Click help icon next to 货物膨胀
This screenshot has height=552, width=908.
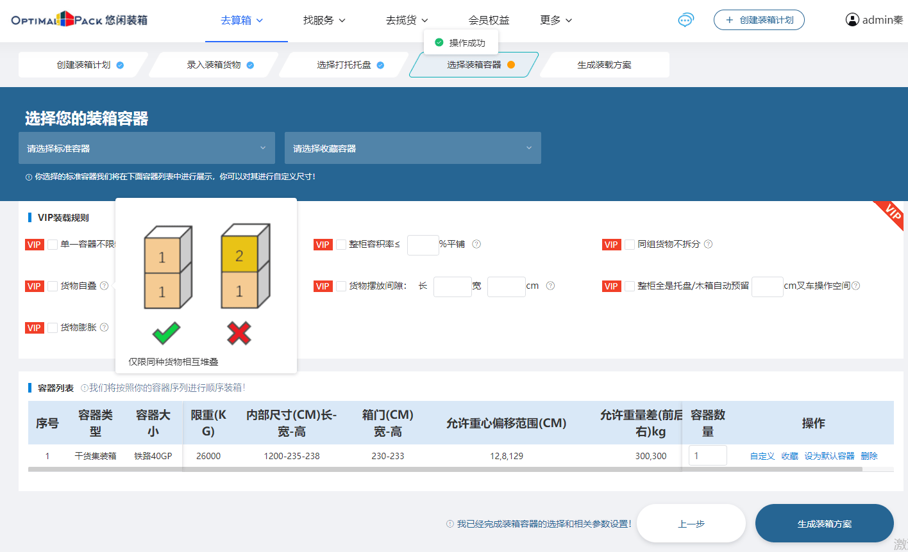point(104,327)
